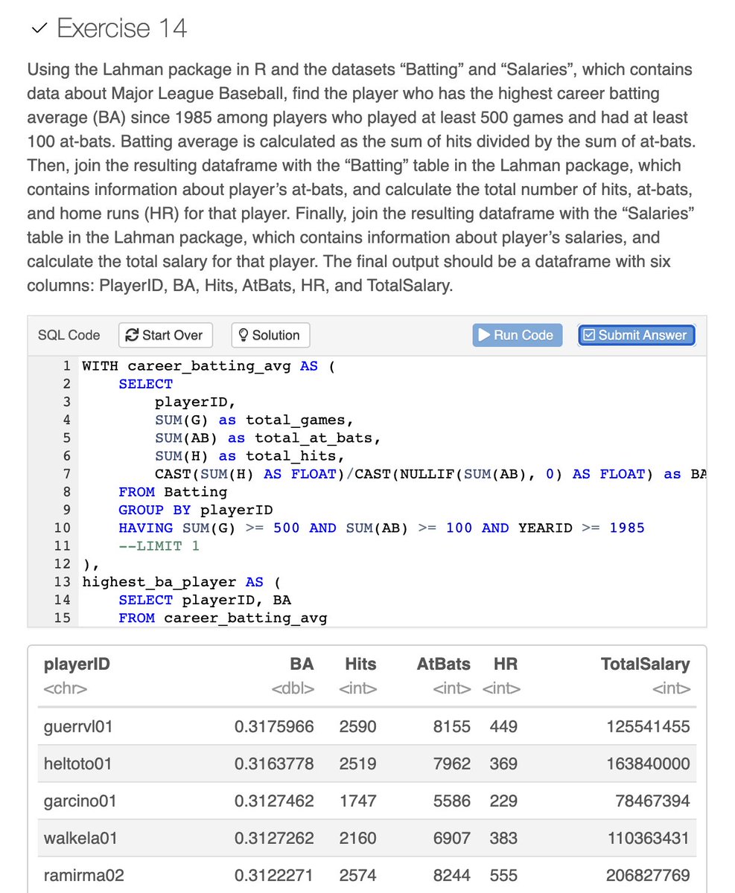735x893 pixels.
Task: Click the TotalSalary value 78467394
Action: [653, 801]
